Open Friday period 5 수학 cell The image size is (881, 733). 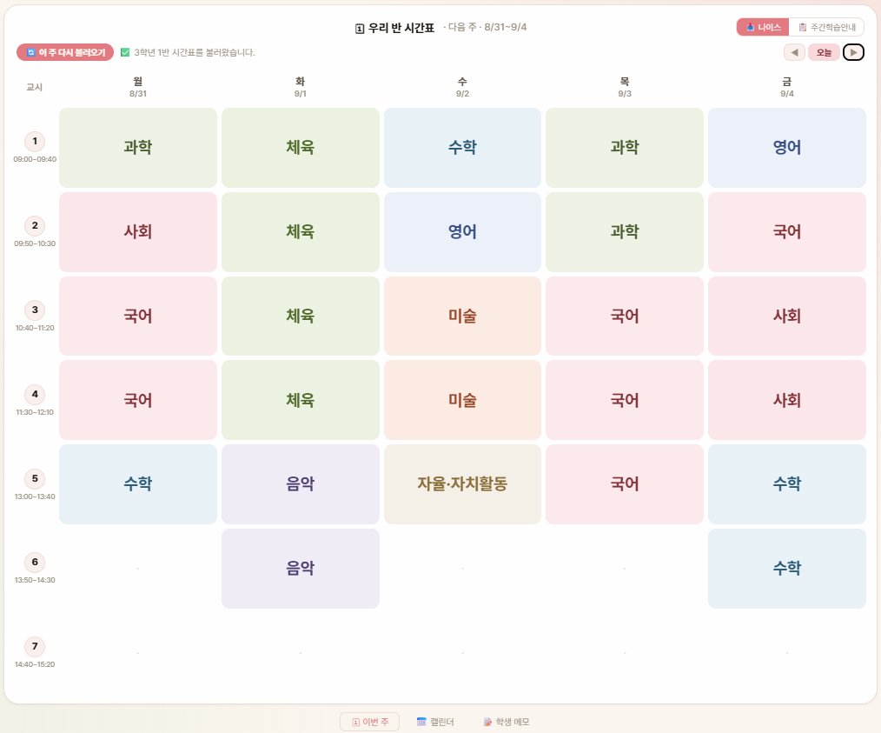tap(786, 484)
